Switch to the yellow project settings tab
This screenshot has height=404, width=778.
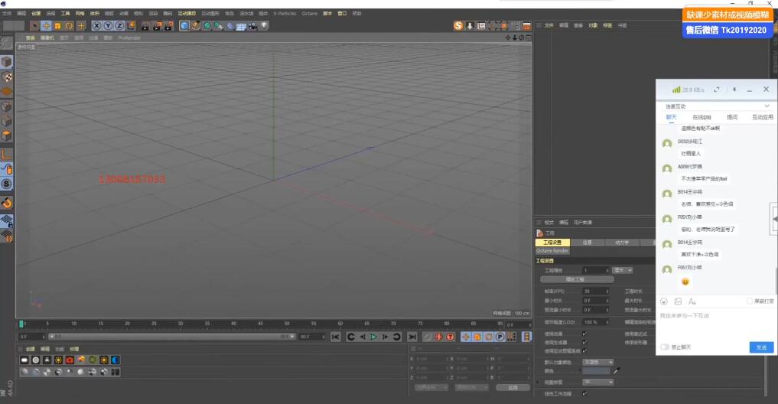point(552,243)
